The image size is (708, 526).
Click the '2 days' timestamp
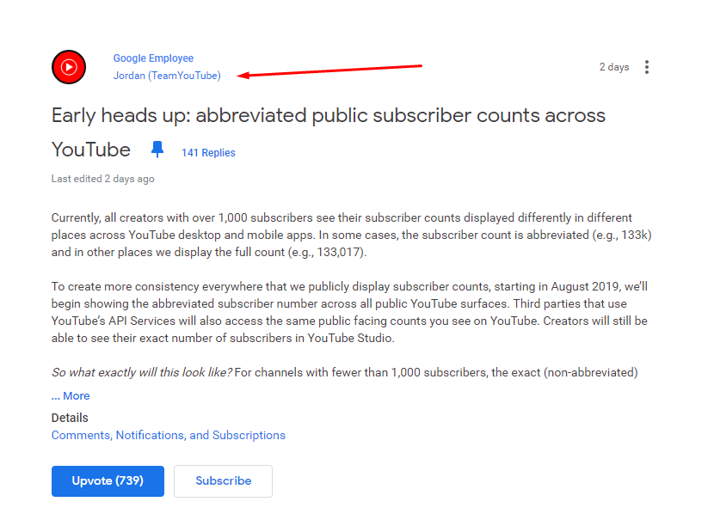[x=614, y=67]
